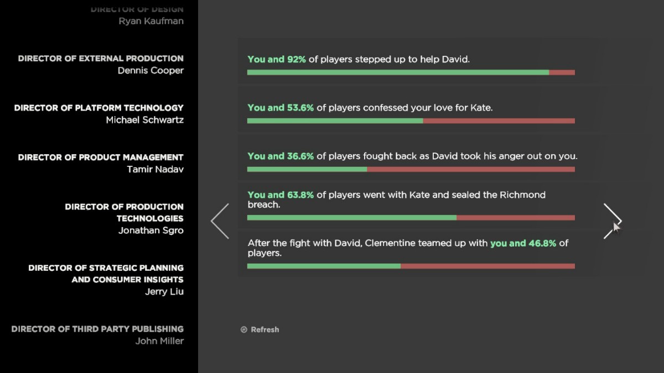The width and height of the screenshot is (664, 373).
Task: Click Director of Platform Technology heading
Action: tap(98, 108)
